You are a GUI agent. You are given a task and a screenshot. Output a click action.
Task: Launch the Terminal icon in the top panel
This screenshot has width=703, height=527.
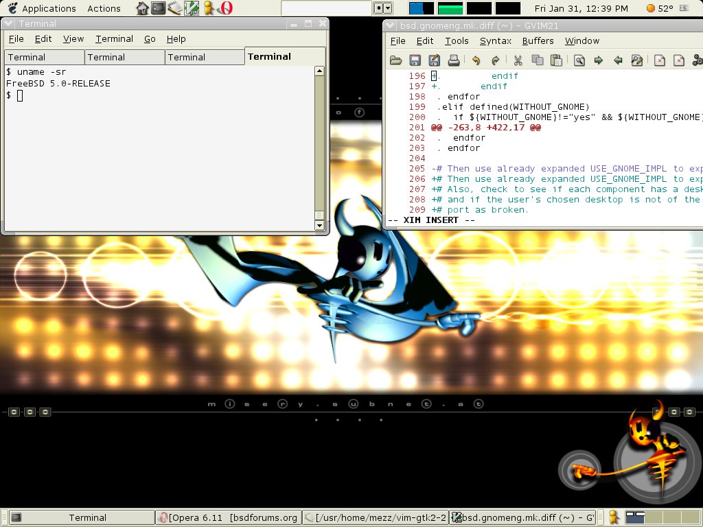coord(159,8)
